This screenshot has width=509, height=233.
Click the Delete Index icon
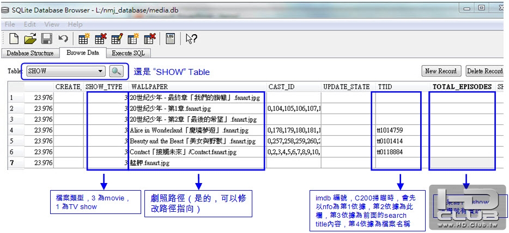point(150,39)
